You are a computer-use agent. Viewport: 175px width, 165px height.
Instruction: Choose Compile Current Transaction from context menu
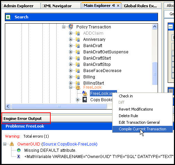[x=142, y=129]
